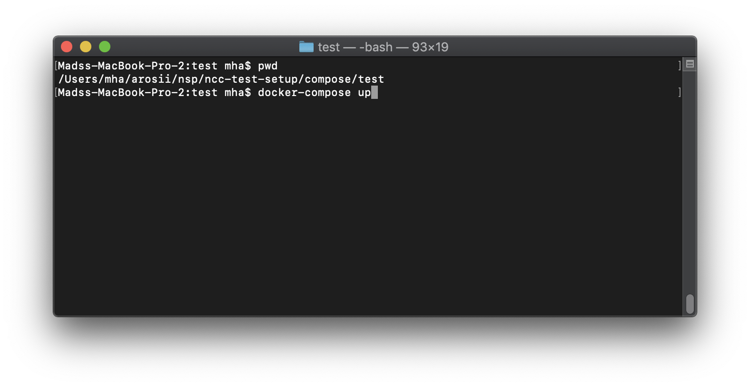Minimize the window with the yellow button

click(86, 47)
